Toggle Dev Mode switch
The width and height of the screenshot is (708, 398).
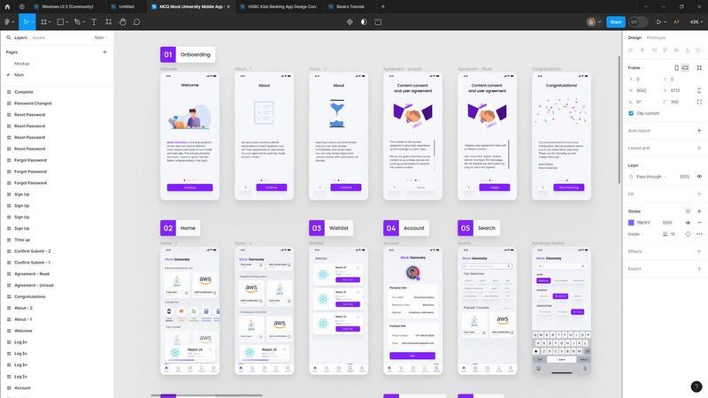[x=637, y=21]
